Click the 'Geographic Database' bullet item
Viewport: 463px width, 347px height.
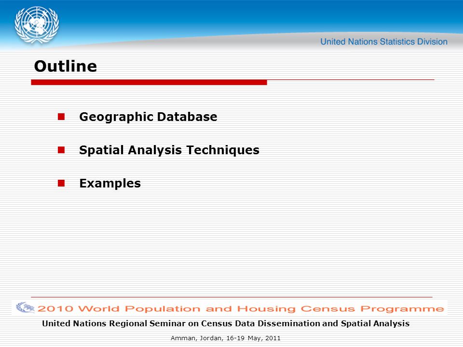coord(148,117)
